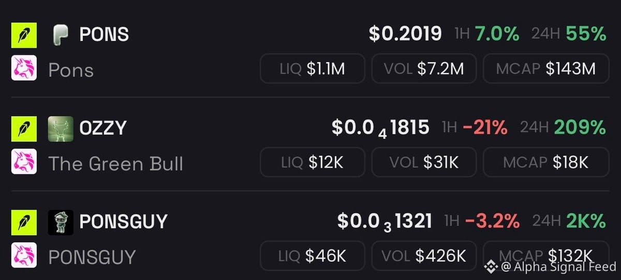
Task: Select the VOL $7.2M pill for PONS
Action: (x=424, y=68)
